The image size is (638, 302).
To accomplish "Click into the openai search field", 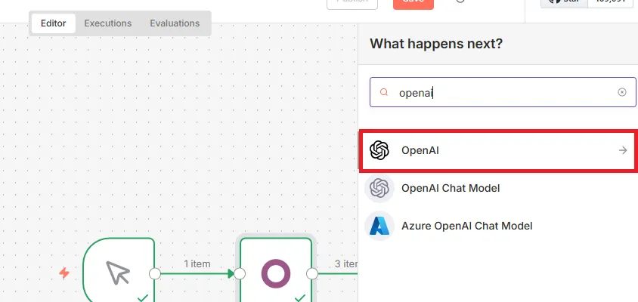I will tap(503, 92).
